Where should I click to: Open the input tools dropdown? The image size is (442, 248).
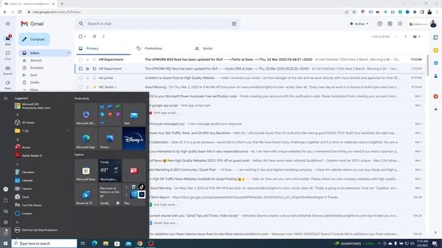click(x=416, y=37)
